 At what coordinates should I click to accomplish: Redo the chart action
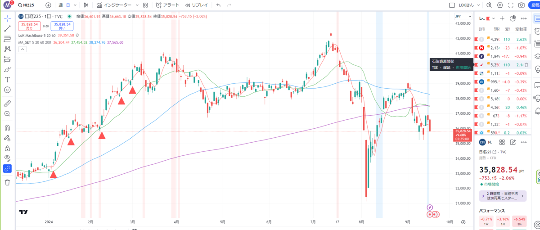tap(229, 5)
